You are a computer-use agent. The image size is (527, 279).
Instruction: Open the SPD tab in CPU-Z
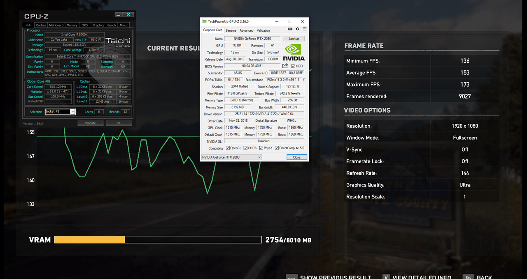85,25
